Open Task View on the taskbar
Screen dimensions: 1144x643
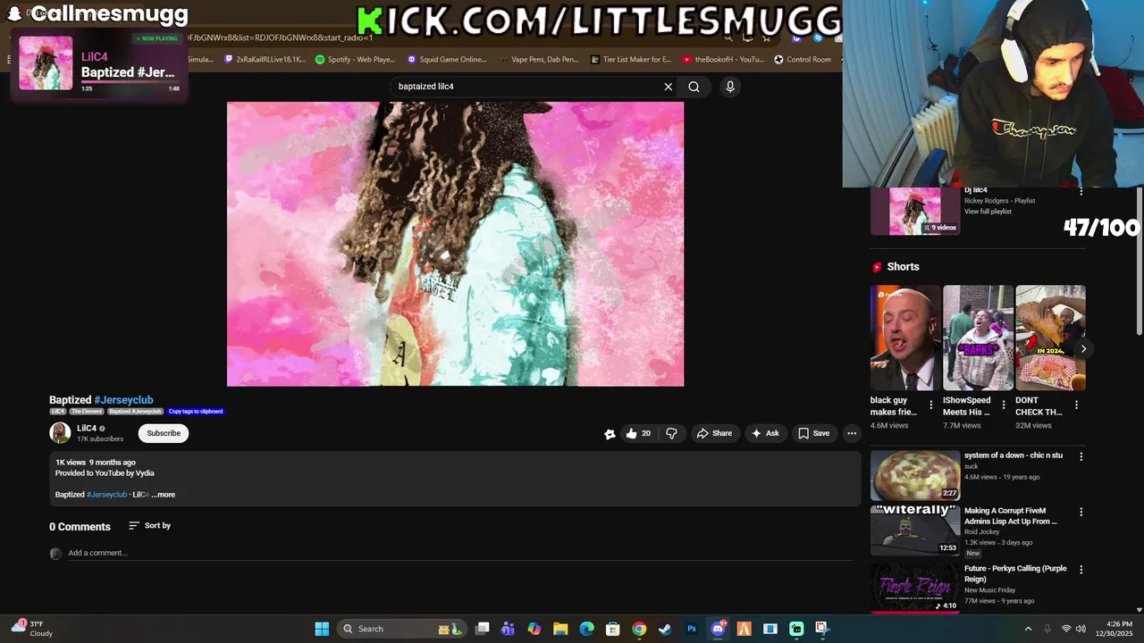coord(483,629)
